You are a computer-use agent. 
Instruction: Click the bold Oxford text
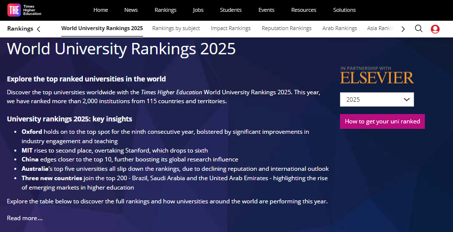32,132
